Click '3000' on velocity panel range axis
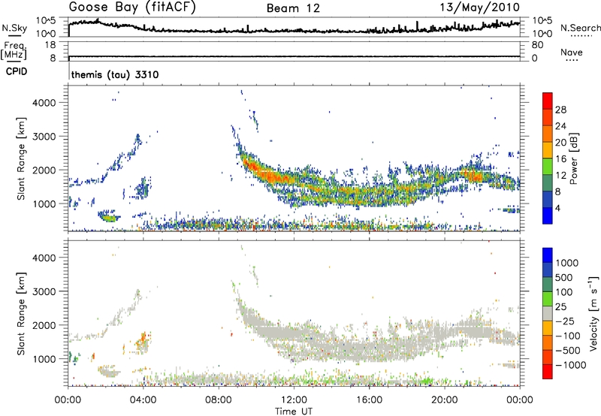The height and width of the screenshot is (416, 601). pos(44,291)
